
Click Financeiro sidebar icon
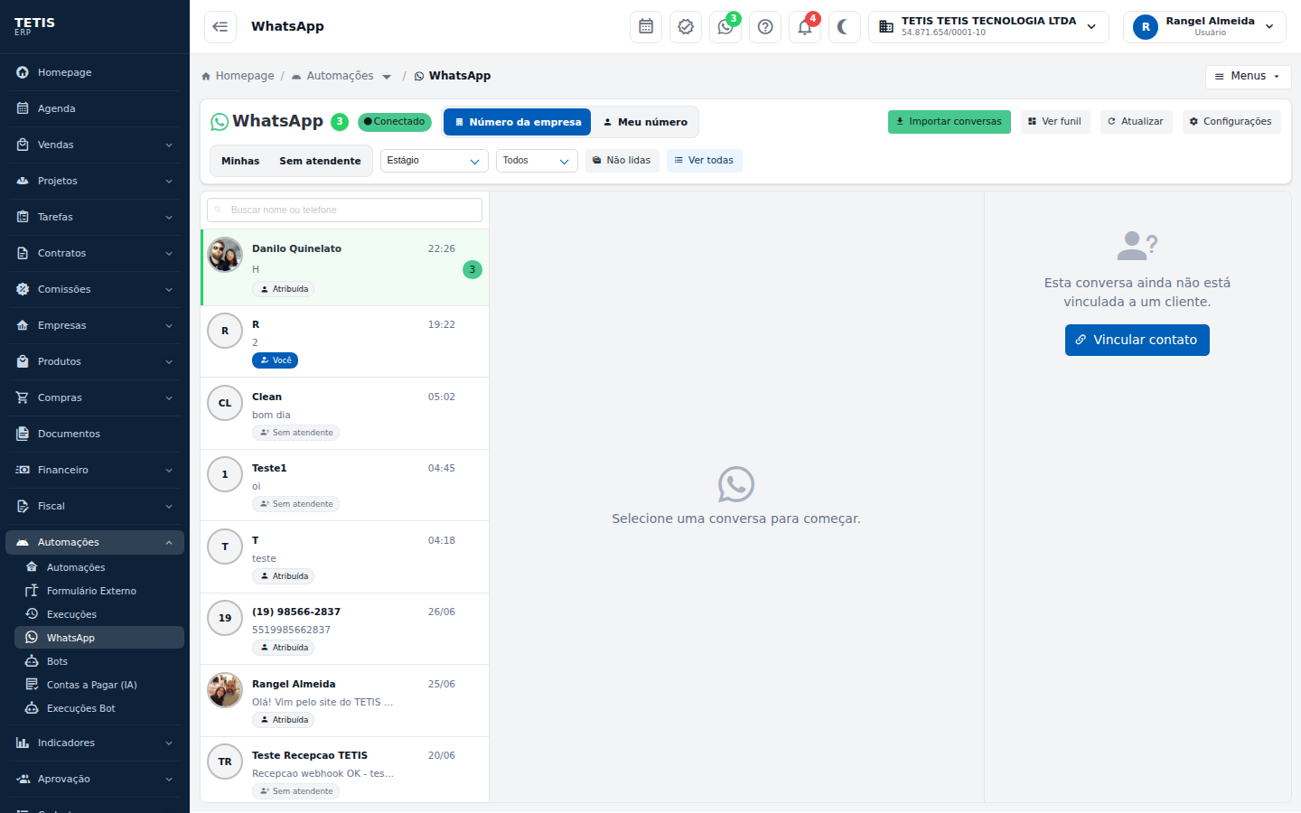23,470
